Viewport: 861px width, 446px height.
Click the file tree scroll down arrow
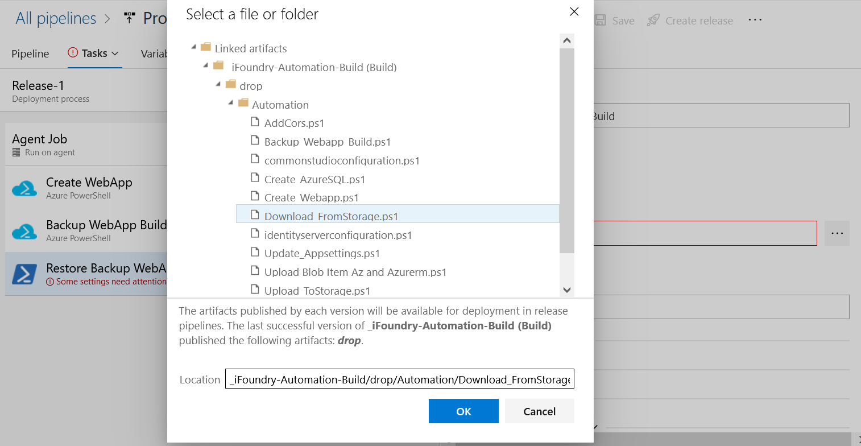566,290
